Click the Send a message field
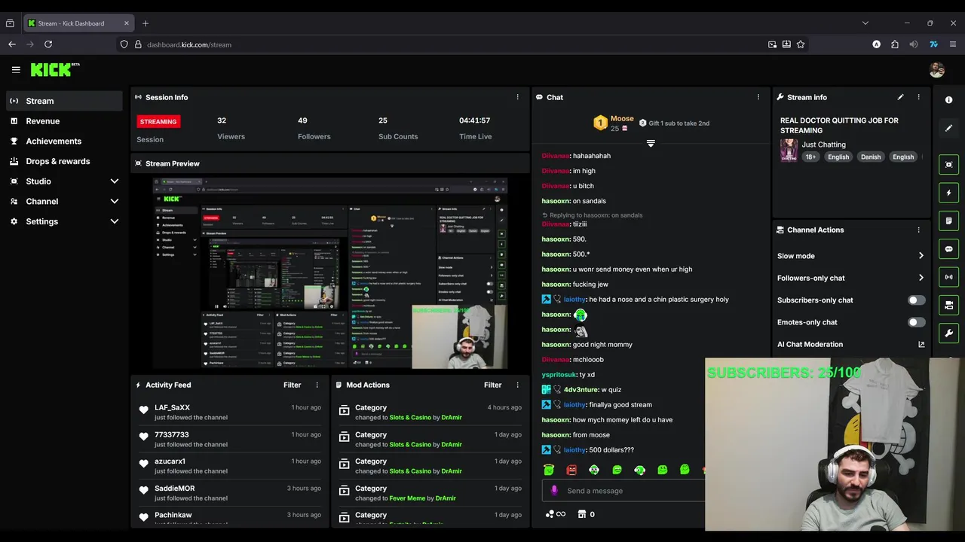 pos(623,491)
